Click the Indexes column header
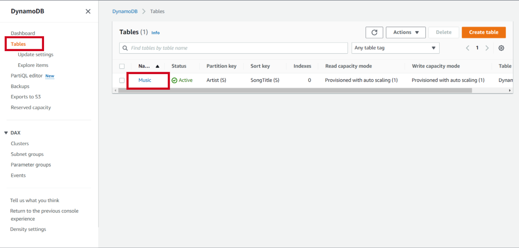Viewport: 519px width, 248px height. [x=302, y=66]
